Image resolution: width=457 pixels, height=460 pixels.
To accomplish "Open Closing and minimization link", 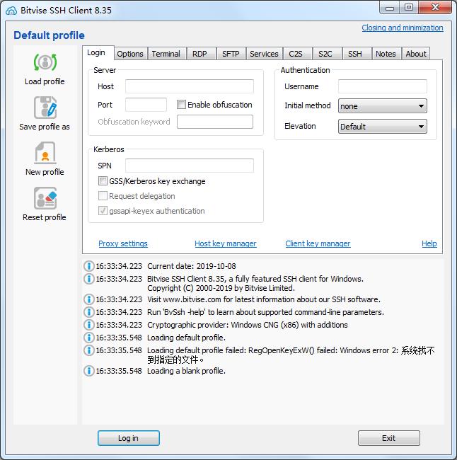I will point(402,28).
